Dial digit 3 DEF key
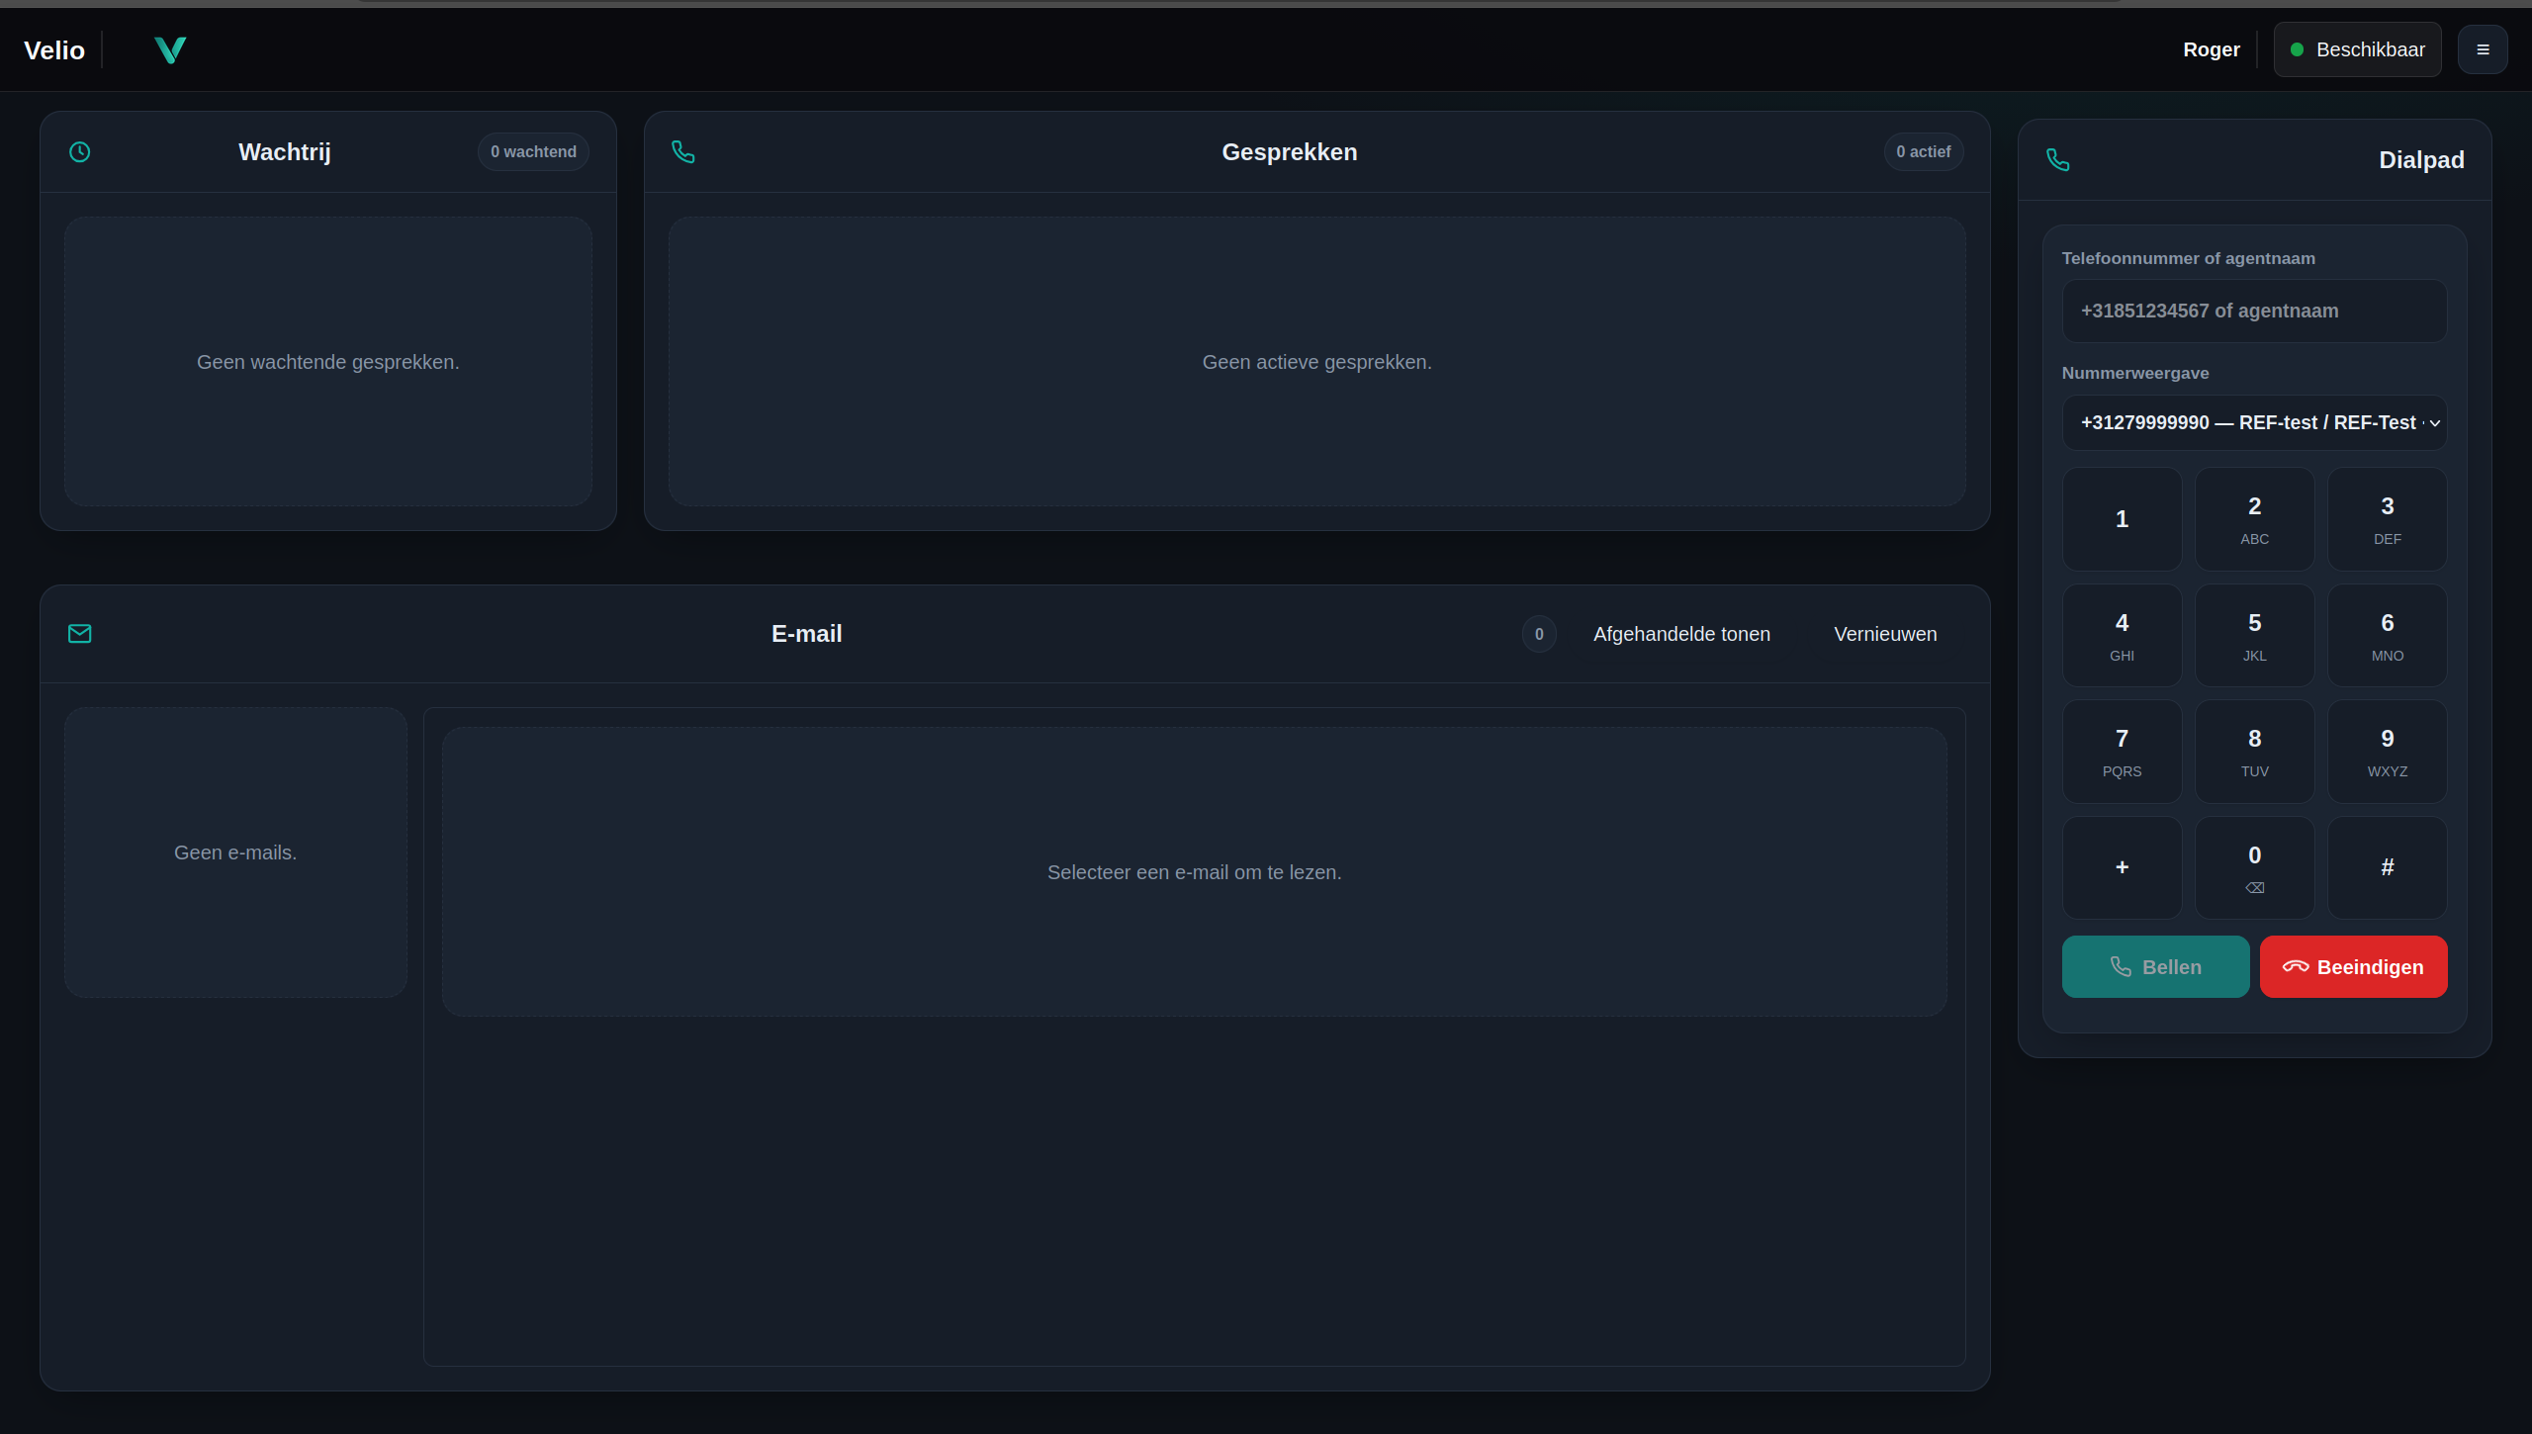The width and height of the screenshot is (2532, 1434). [2388, 519]
